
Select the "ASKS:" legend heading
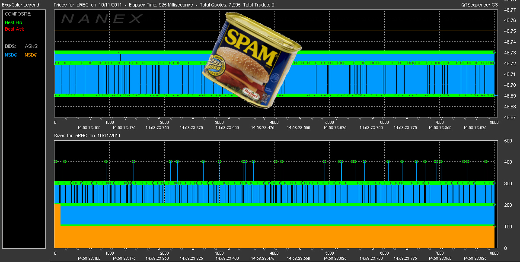coord(31,46)
